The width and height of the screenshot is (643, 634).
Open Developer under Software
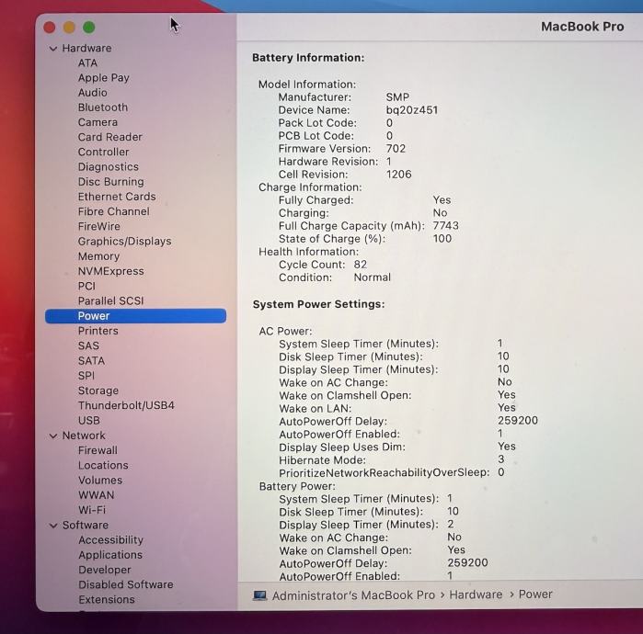click(105, 570)
